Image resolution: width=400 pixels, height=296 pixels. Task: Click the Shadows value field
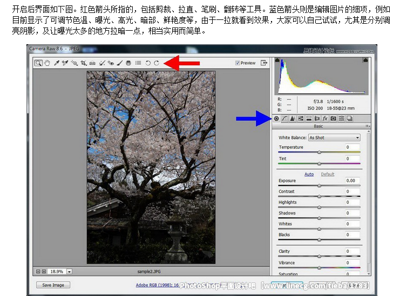tap(352, 213)
